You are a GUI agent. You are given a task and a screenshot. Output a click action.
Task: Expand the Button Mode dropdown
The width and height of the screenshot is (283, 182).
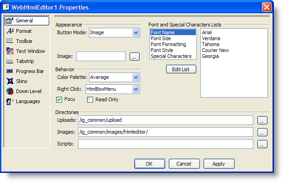click(136, 33)
